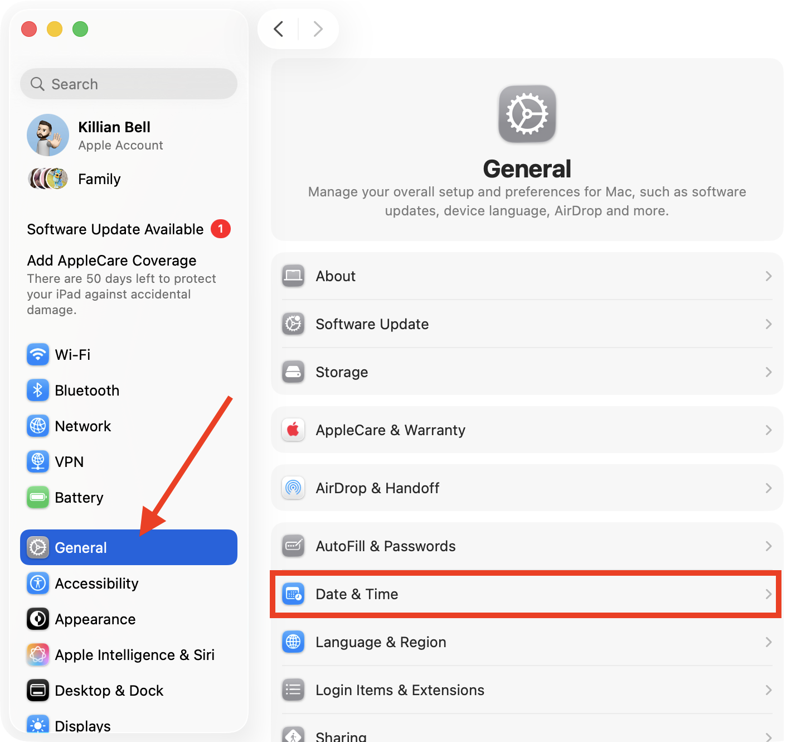Open AutoFill & Passwords via its icon
806x742 pixels.
pos(293,546)
